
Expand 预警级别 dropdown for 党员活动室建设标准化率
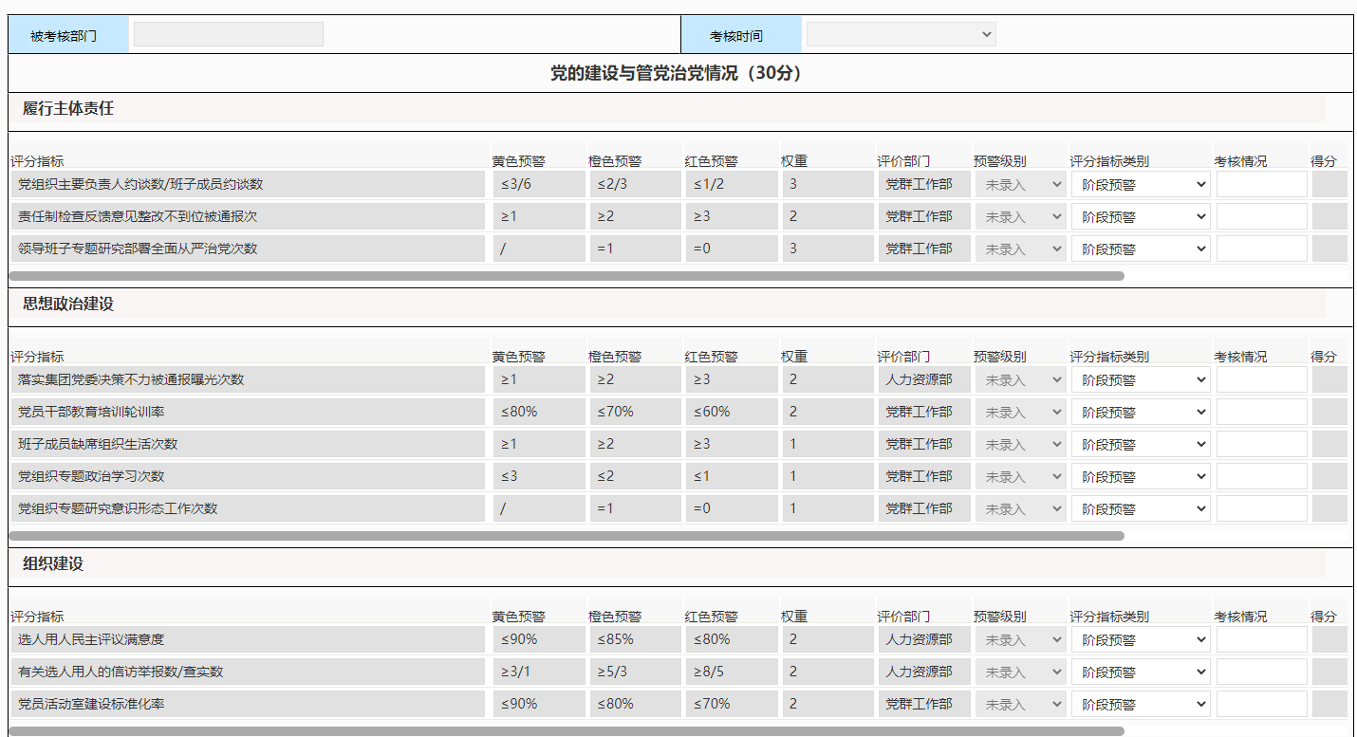(1020, 705)
